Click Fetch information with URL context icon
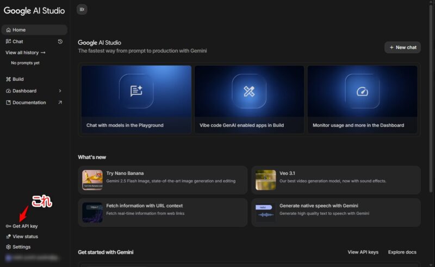Screen dimensions: 435x267 pos(92,212)
